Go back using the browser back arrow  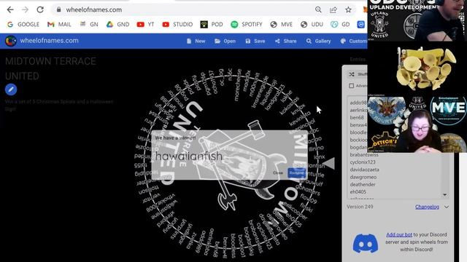coord(10,9)
